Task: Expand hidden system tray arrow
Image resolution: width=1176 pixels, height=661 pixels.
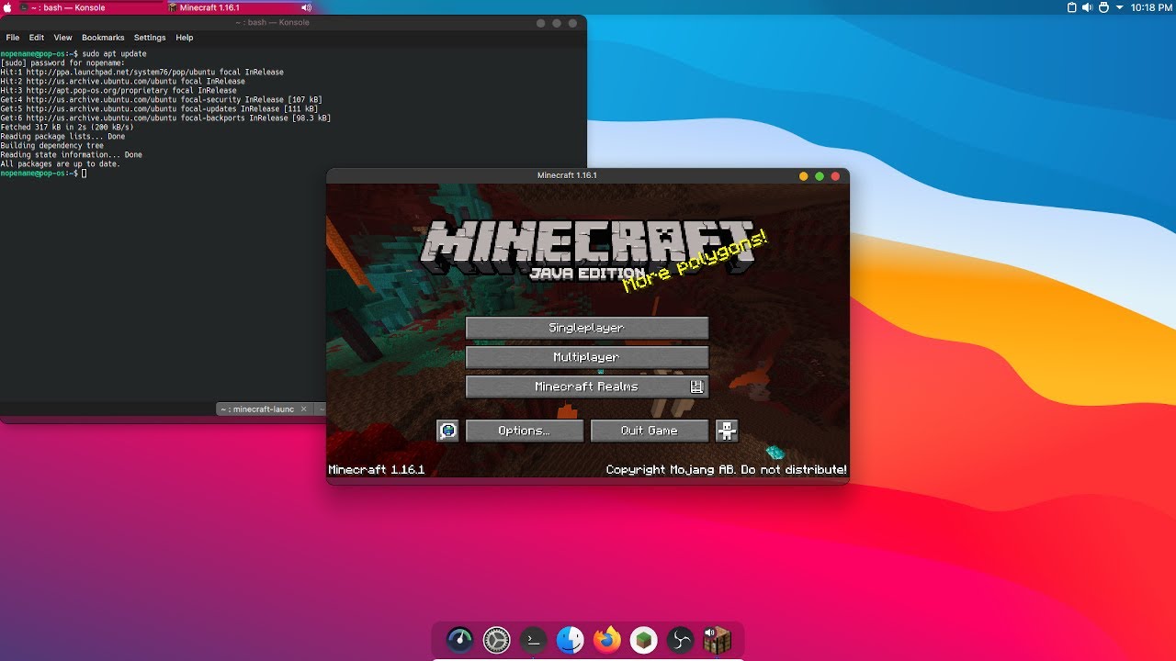Action: [x=1119, y=7]
